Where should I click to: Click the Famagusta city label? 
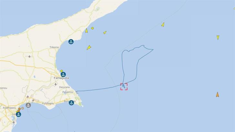point(61,78)
